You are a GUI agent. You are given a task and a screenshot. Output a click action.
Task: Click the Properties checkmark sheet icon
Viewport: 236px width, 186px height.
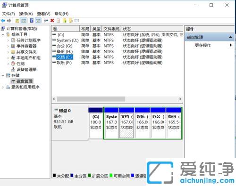[x=58, y=21]
